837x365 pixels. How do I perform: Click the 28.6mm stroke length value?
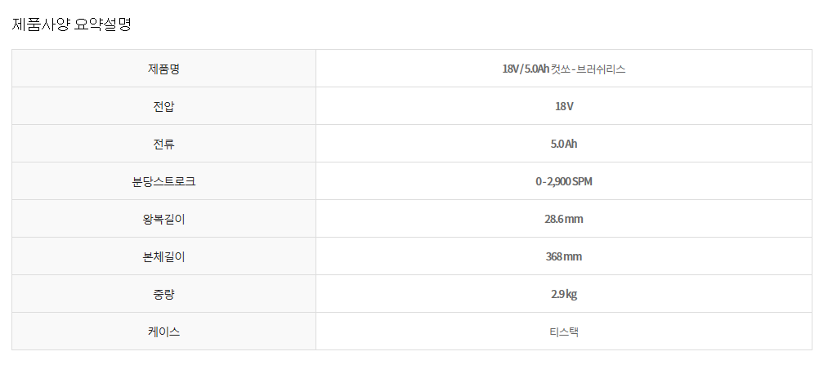pos(563,219)
